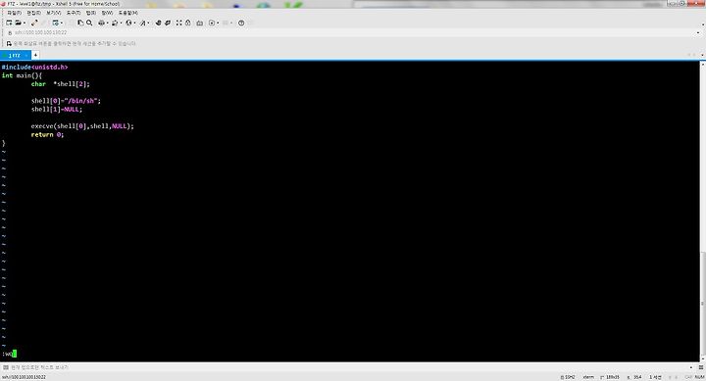Screen dimensions: 706x381
Task: Click the session Properties icon
Action: tap(55, 23)
